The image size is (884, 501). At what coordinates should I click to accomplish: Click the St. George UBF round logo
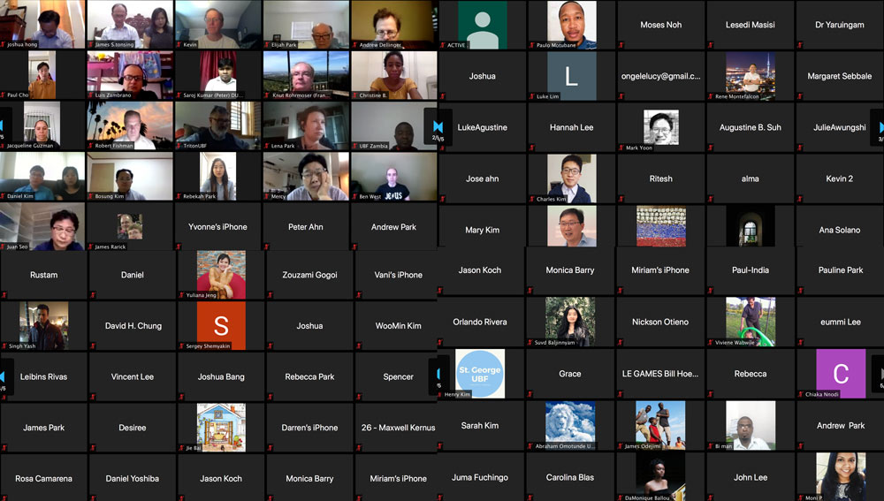[480, 374]
